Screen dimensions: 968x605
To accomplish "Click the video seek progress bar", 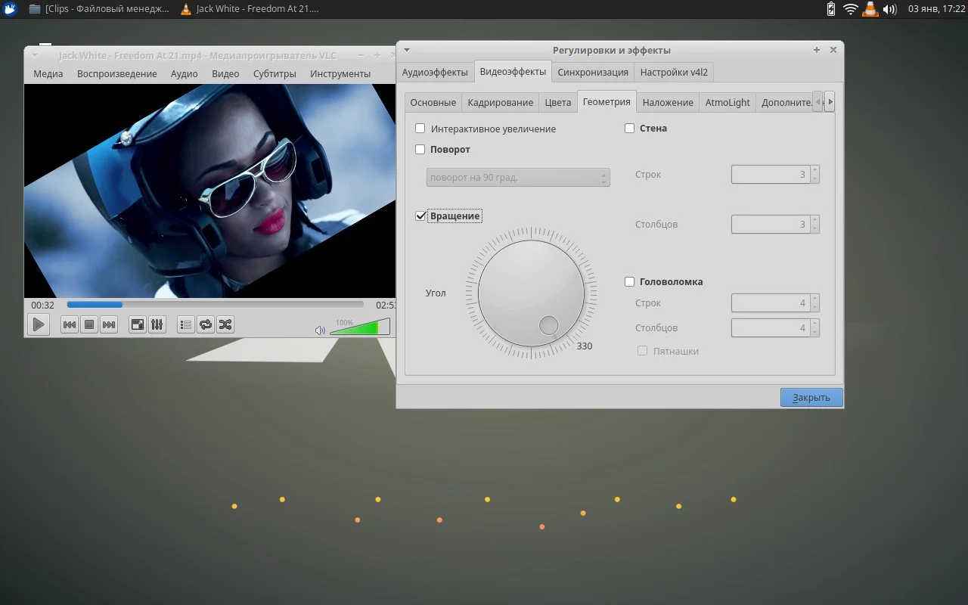I will point(216,305).
